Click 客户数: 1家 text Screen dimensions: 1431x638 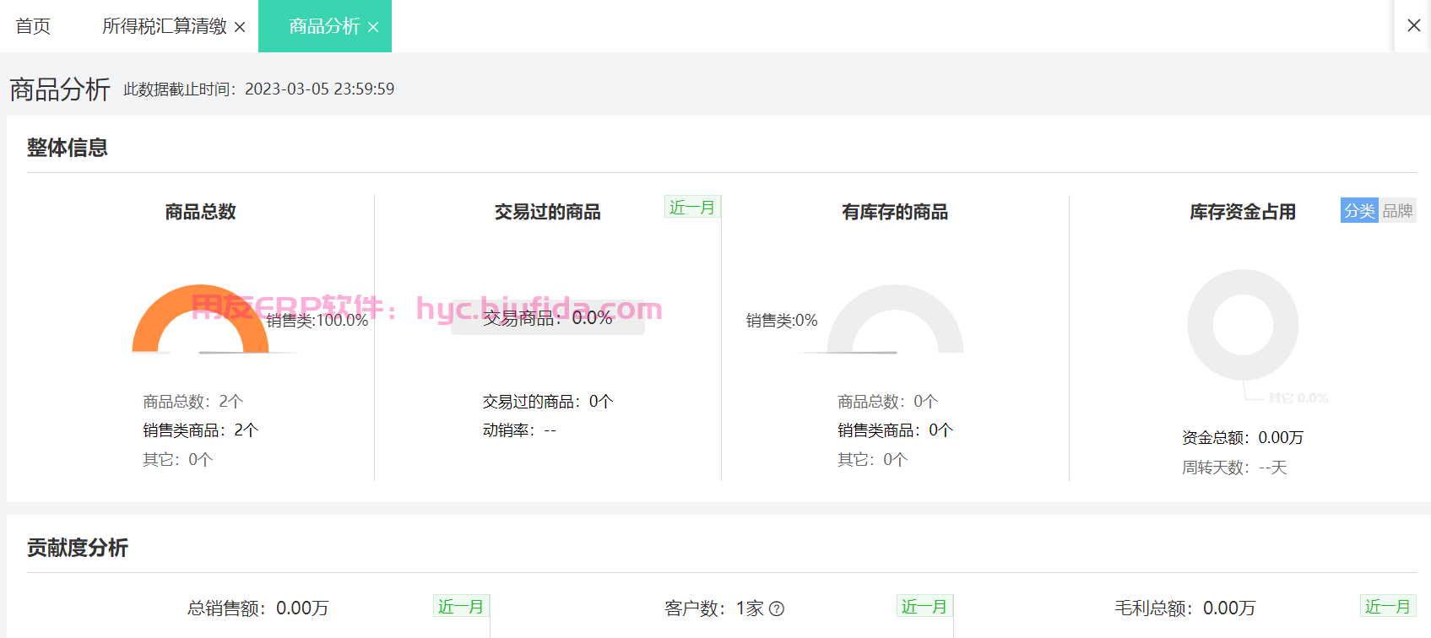(714, 608)
